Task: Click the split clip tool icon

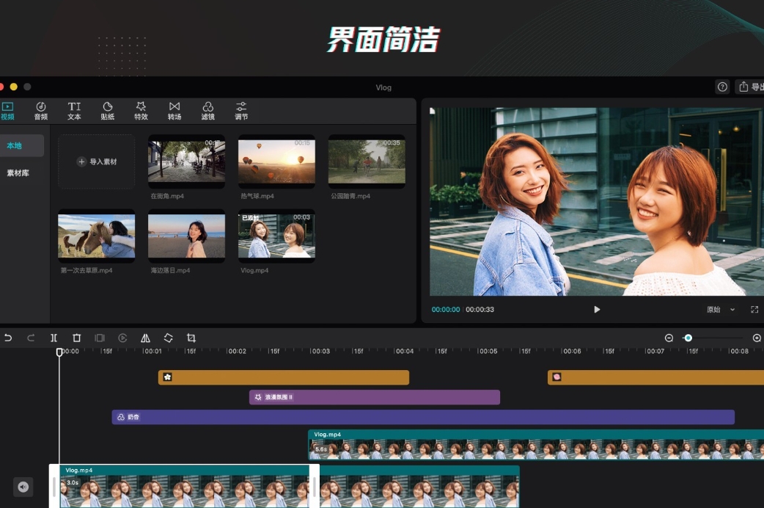Action: pos(54,338)
